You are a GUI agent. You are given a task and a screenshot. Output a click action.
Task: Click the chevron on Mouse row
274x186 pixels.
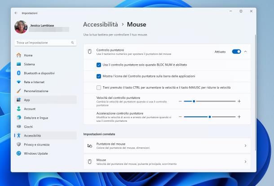[x=246, y=162]
